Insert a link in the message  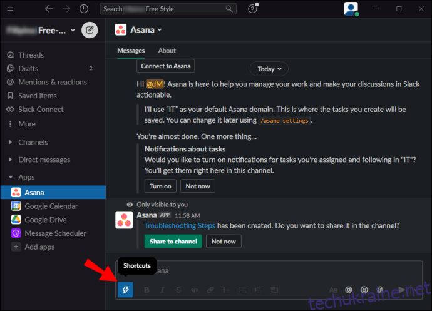[x=210, y=290]
